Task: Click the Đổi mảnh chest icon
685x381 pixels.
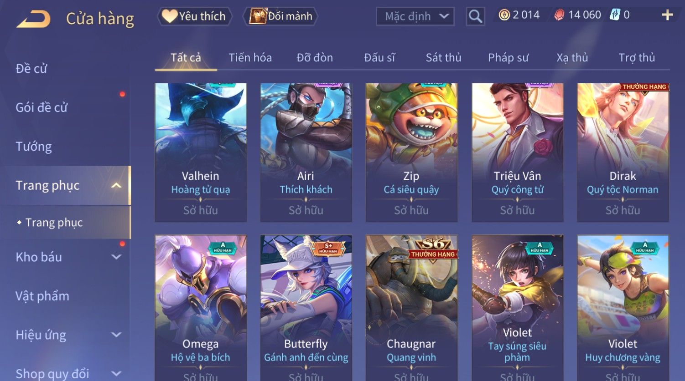Action: [x=257, y=16]
